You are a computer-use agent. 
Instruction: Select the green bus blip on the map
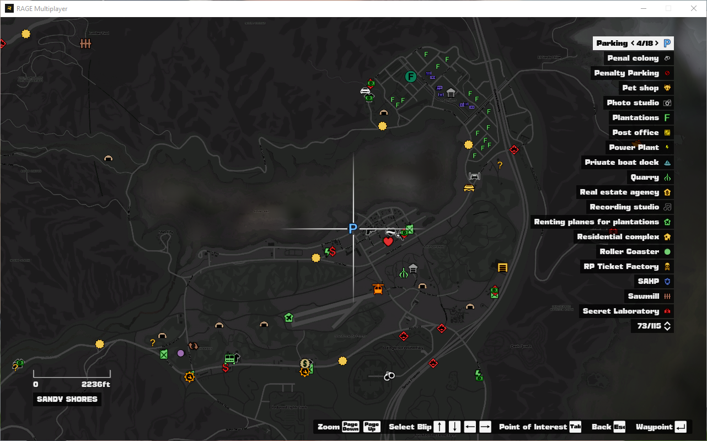(230, 359)
